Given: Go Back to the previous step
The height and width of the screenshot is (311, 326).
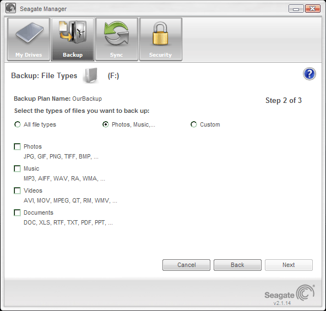Looking at the screenshot, I should 237,265.
